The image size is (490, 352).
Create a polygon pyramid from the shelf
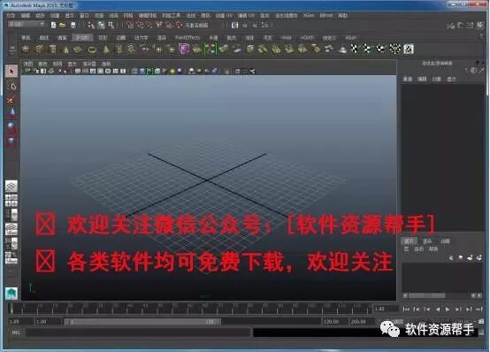[106, 49]
